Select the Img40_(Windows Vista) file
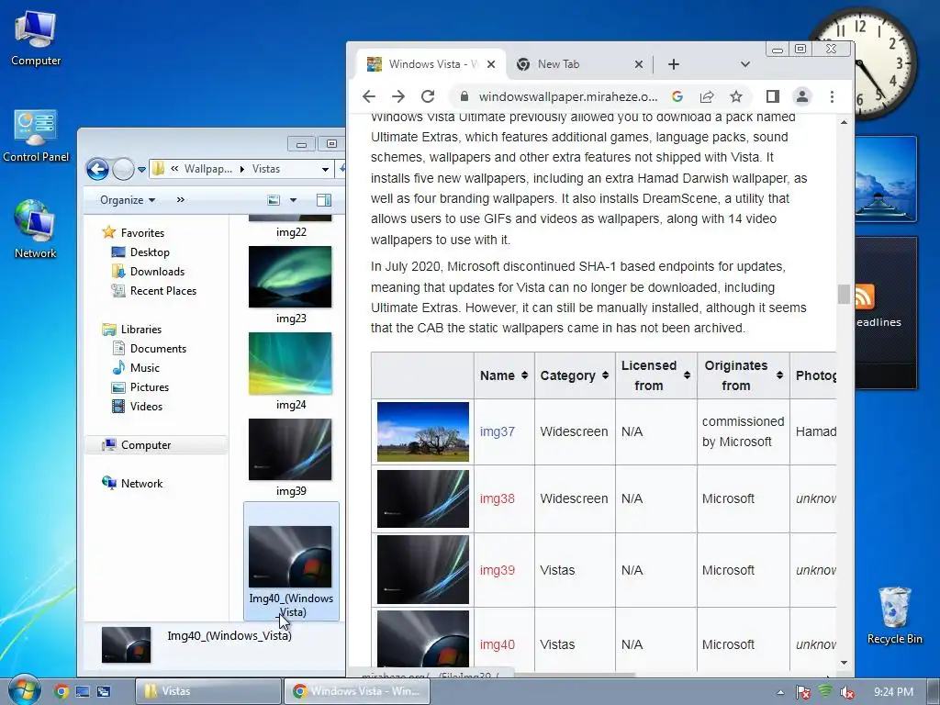Image resolution: width=940 pixels, height=705 pixels. tap(291, 562)
